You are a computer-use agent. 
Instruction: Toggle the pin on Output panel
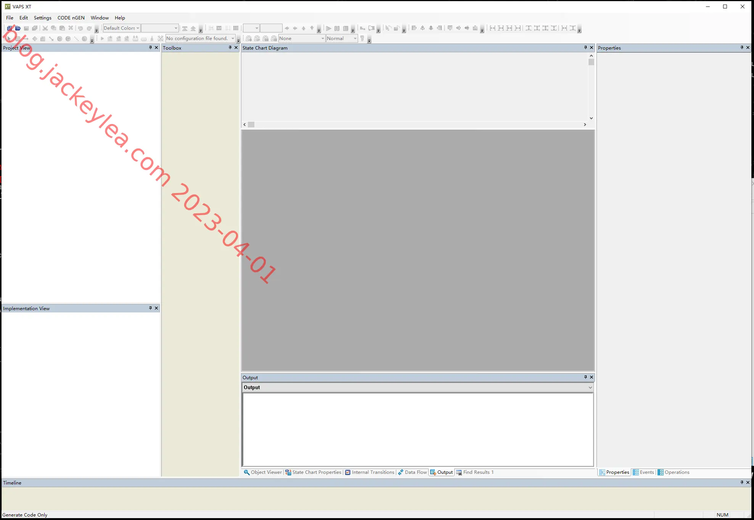point(585,377)
